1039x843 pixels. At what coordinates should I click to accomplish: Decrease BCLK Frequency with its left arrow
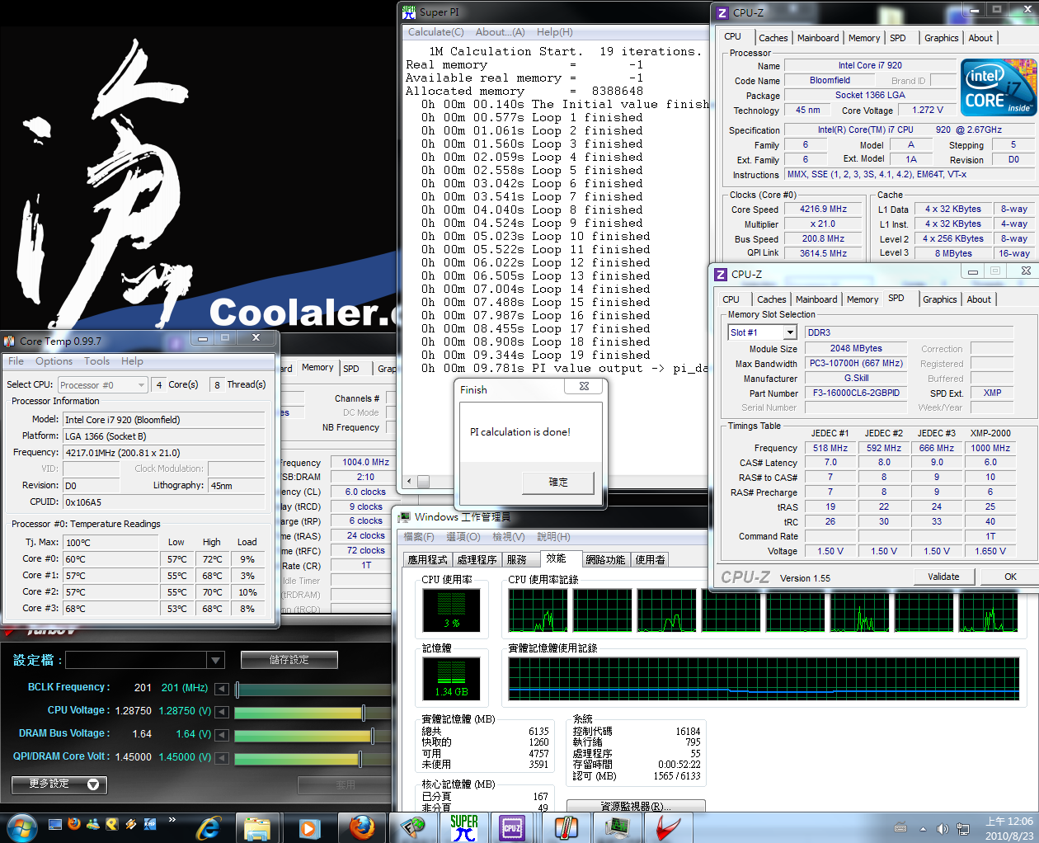click(221, 688)
